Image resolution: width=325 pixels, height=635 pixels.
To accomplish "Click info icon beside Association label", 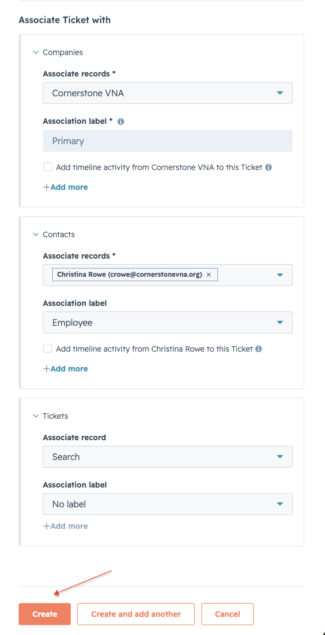I will click(120, 121).
